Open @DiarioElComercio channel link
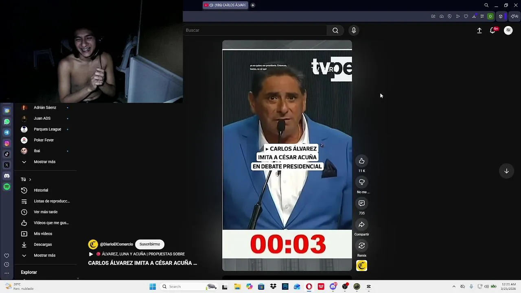The image size is (521, 293). 116,244
